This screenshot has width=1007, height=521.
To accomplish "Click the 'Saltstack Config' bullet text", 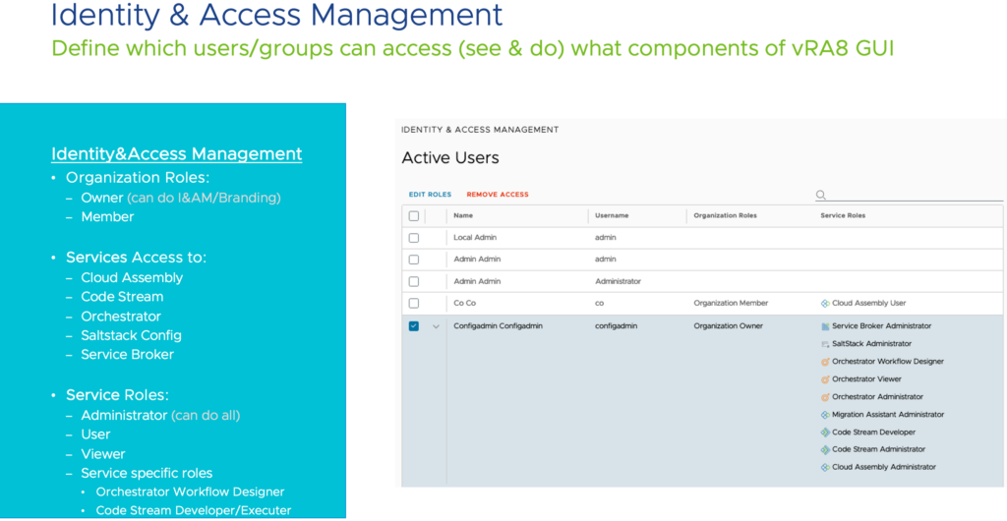I will (x=132, y=335).
